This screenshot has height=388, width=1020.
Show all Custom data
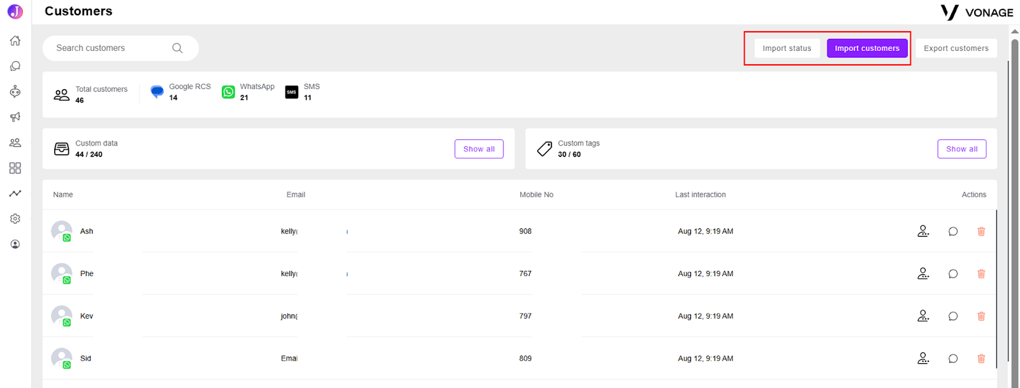[479, 149]
